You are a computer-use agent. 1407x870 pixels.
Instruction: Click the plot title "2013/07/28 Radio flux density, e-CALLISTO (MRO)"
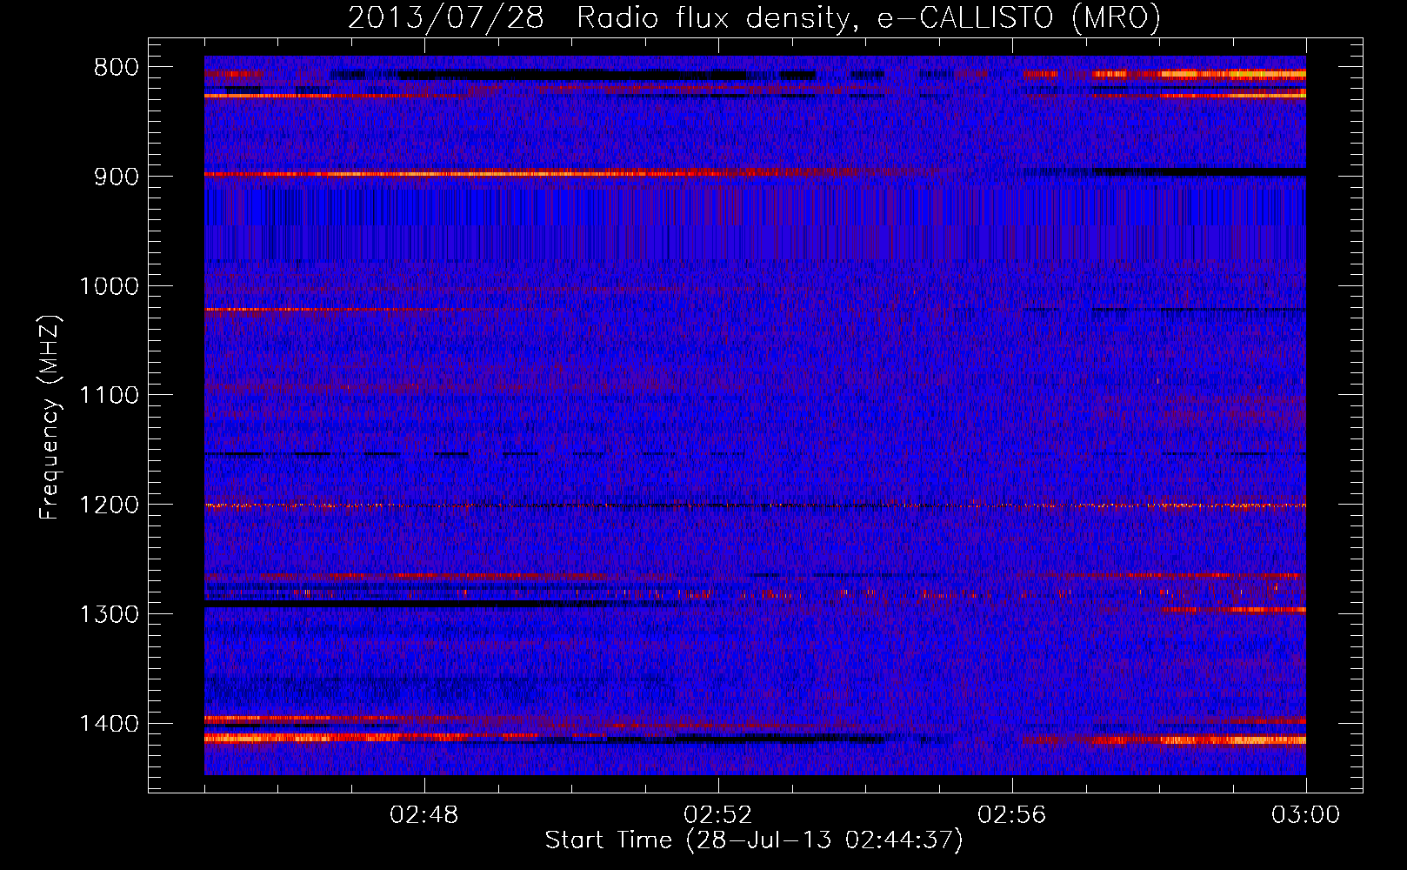[x=754, y=17]
